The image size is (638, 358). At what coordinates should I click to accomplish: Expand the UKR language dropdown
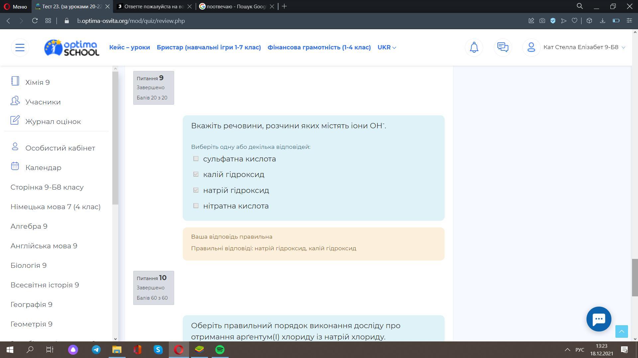pyautogui.click(x=387, y=47)
